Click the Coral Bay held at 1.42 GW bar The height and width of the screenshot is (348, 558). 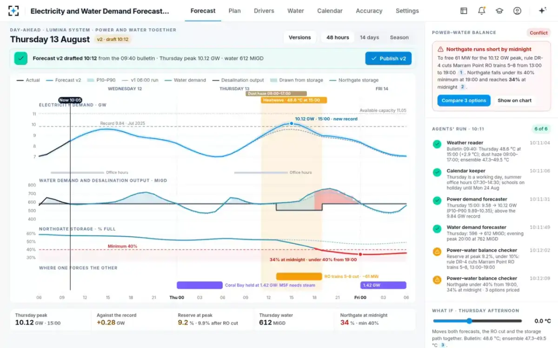click(x=199, y=285)
